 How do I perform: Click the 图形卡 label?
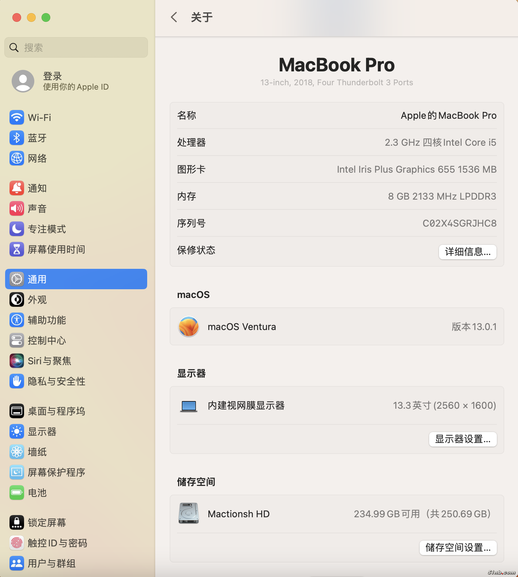click(192, 169)
